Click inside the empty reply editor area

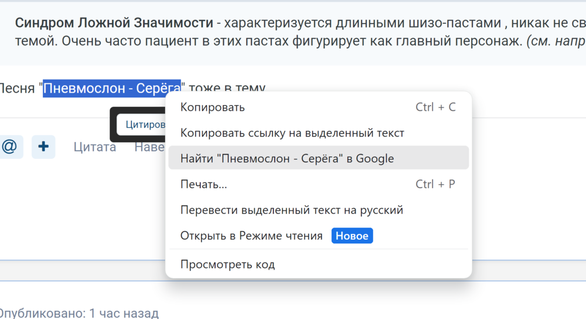pyautogui.click(x=82, y=211)
